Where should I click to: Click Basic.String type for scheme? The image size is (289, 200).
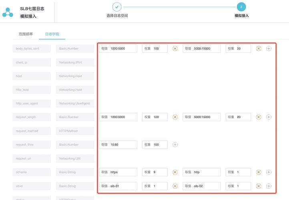[75, 172]
